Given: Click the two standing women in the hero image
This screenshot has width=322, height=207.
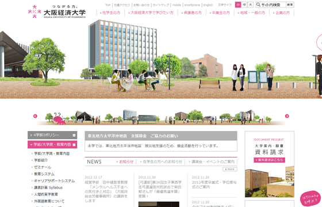Looking at the screenshot, I should coord(238,77).
